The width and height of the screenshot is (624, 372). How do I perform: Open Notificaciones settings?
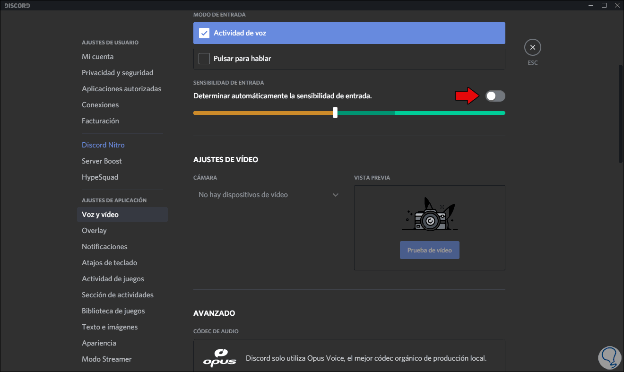click(x=104, y=246)
